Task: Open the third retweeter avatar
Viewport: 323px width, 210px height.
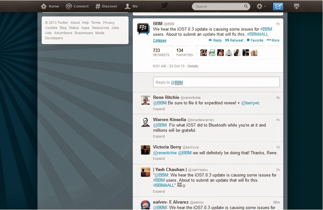Action: pos(220,53)
